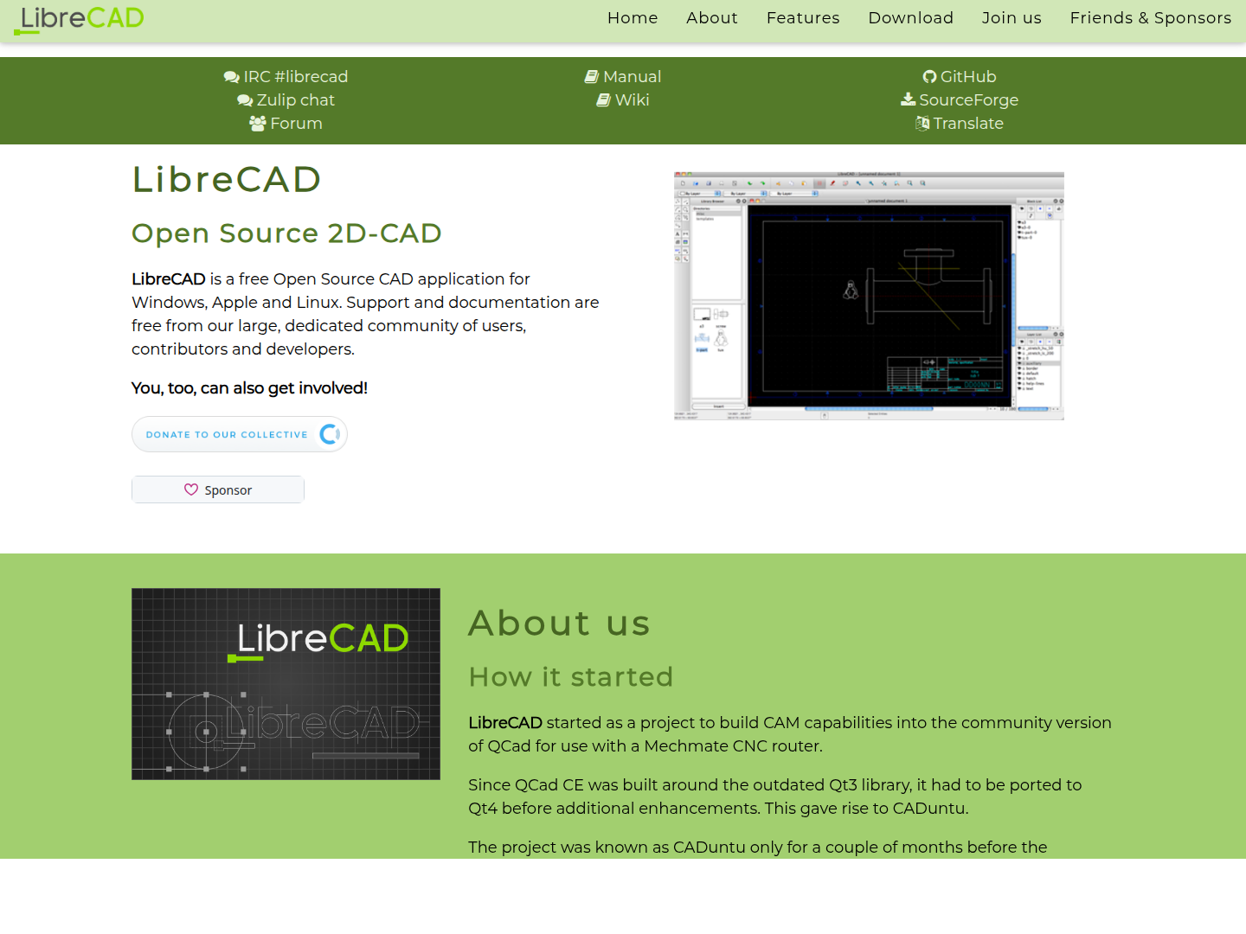Click the LibreCAD logo banner image

[286, 684]
